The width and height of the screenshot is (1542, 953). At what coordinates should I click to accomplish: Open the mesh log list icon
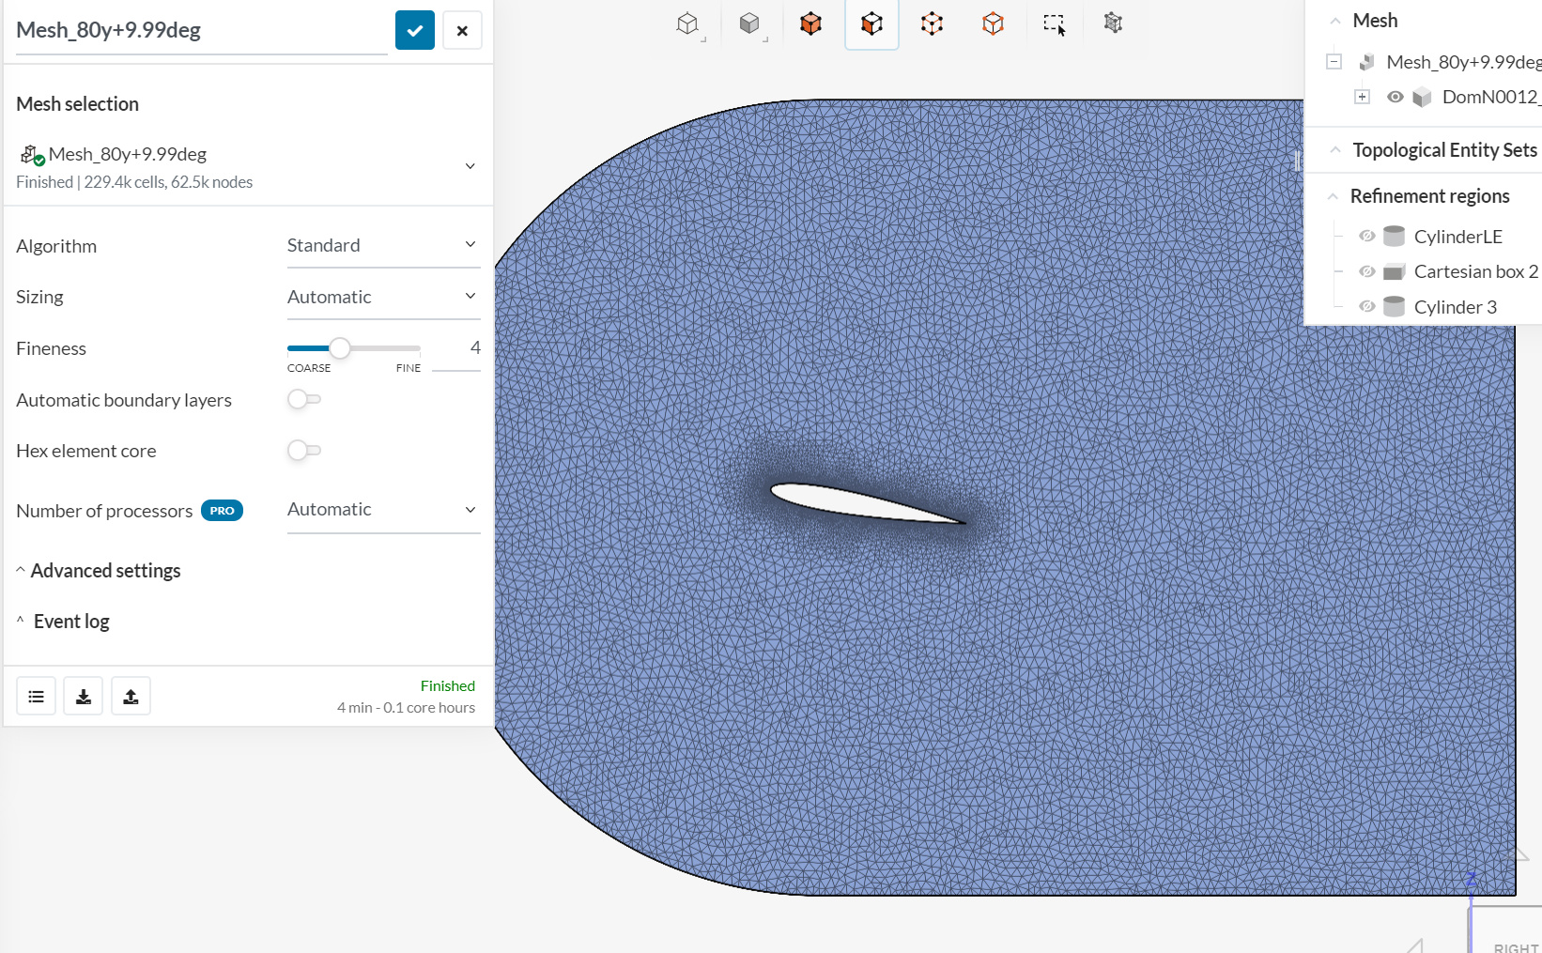click(x=37, y=697)
